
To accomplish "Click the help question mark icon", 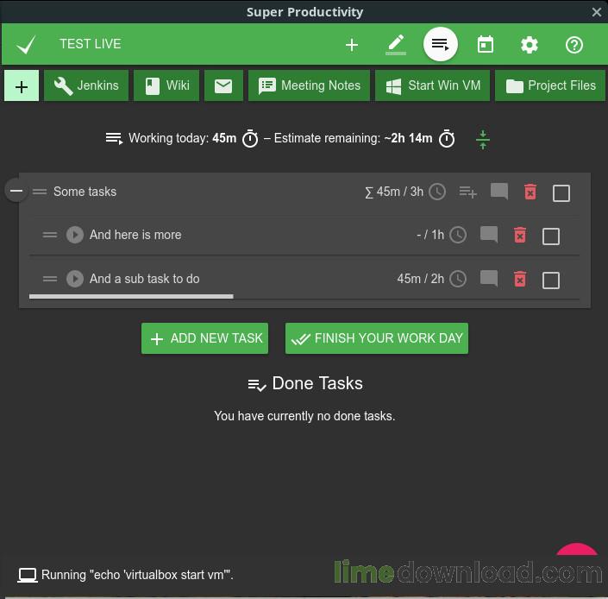I will pyautogui.click(x=574, y=45).
